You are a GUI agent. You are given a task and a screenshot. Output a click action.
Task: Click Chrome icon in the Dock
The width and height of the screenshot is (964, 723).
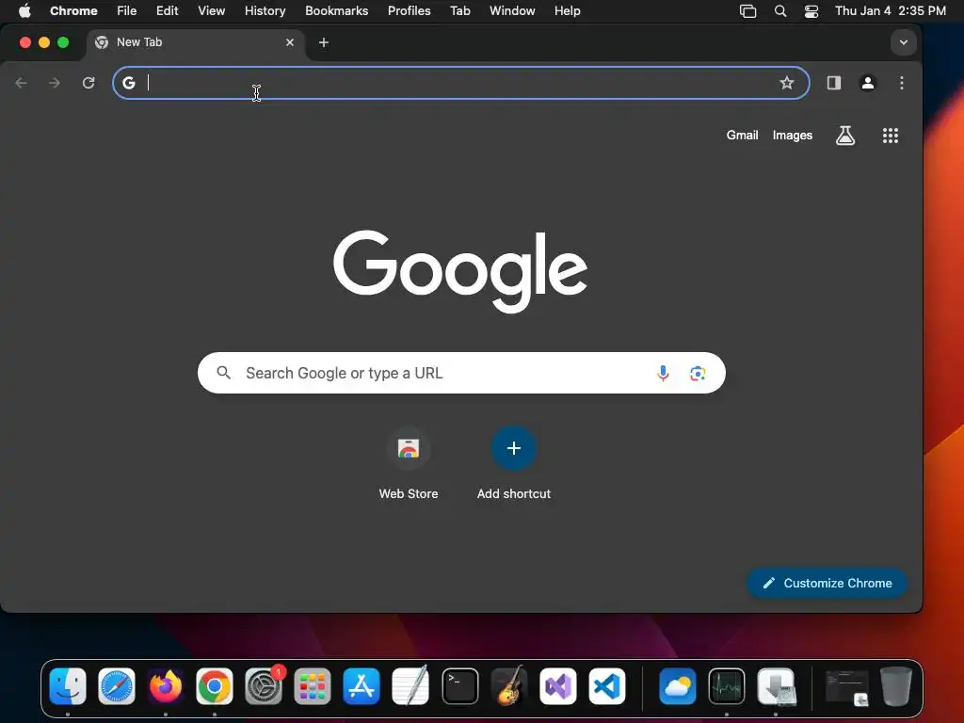click(x=214, y=686)
